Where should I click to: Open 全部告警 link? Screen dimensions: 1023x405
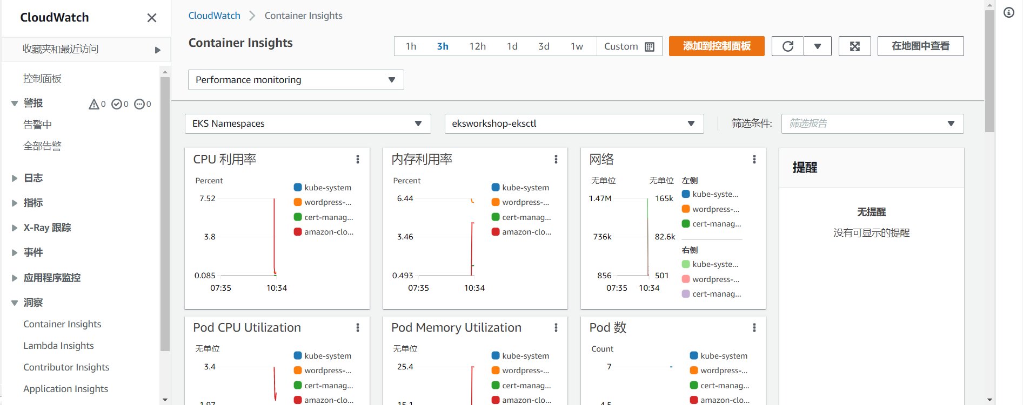pos(42,146)
